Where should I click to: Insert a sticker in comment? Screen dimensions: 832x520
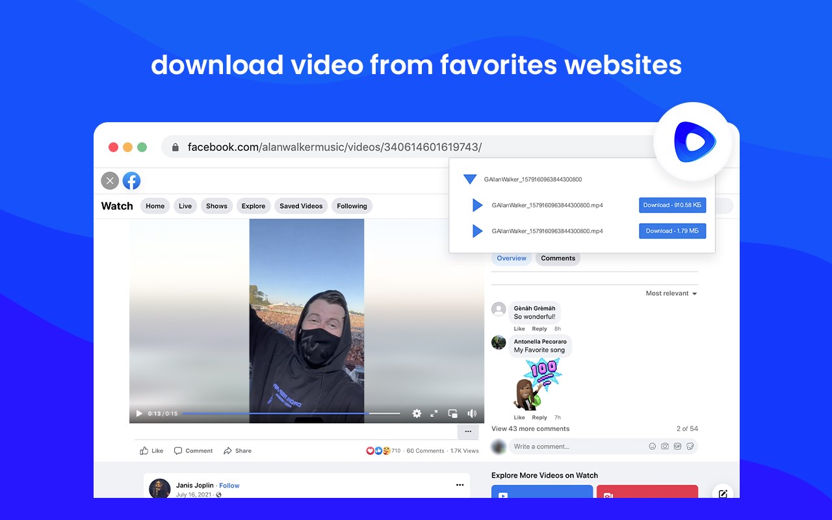point(690,447)
